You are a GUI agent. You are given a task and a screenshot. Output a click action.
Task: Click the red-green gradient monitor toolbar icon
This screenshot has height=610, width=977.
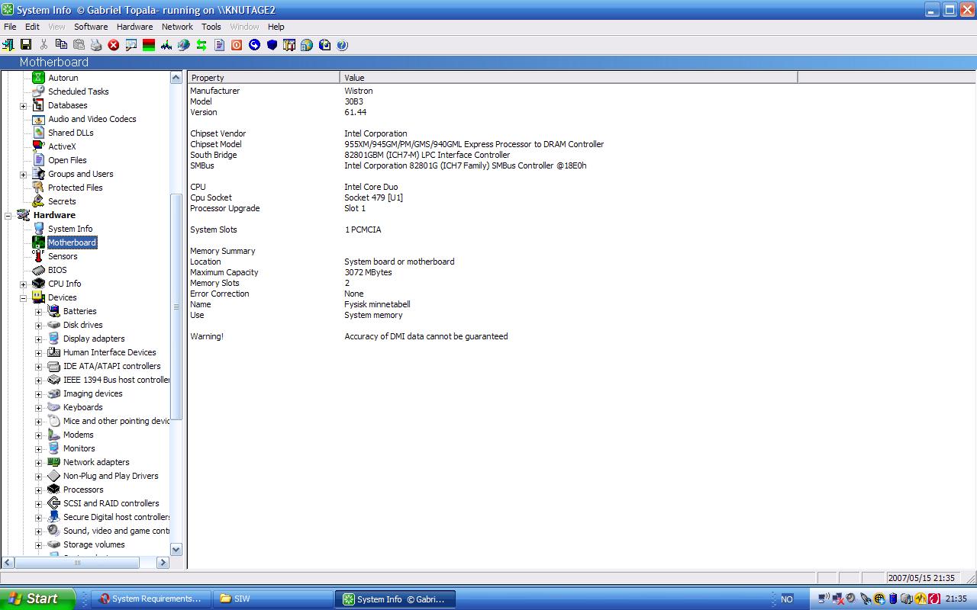coord(149,45)
